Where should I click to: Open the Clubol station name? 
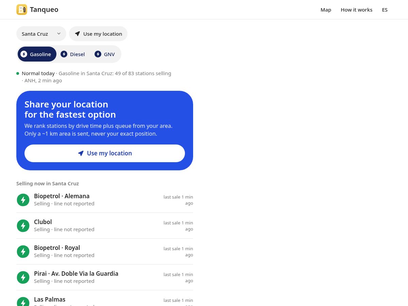click(43, 222)
